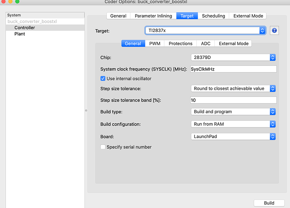
Task: Open the Protections sub-tab
Action: [x=181, y=44]
